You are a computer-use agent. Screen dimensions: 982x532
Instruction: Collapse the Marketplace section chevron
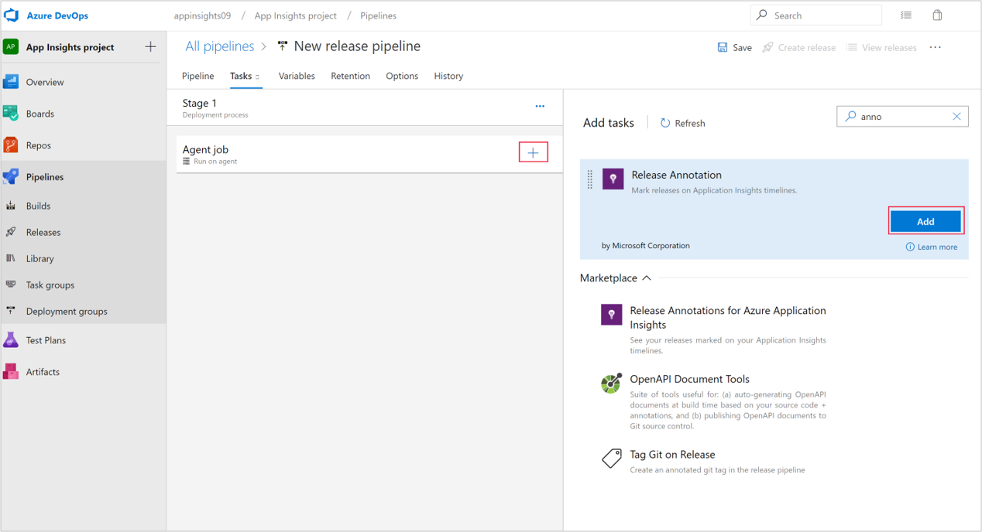tap(647, 278)
